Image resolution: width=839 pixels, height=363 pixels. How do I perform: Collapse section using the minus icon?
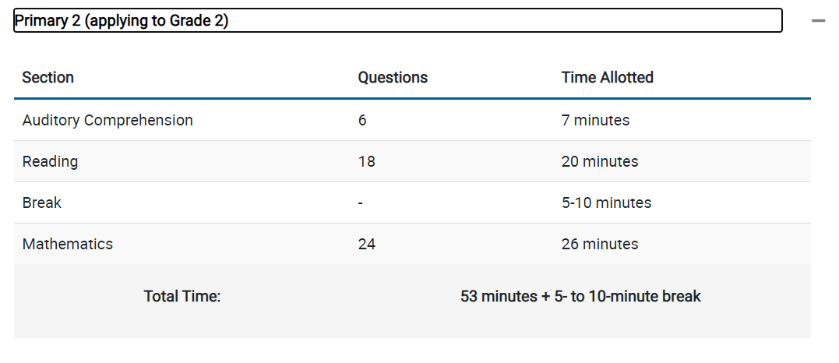(x=818, y=21)
